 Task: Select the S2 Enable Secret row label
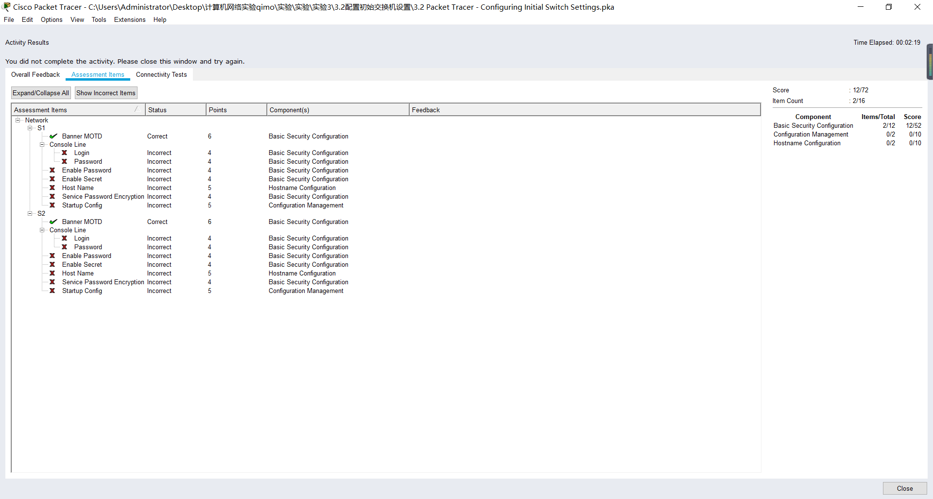[82, 264]
